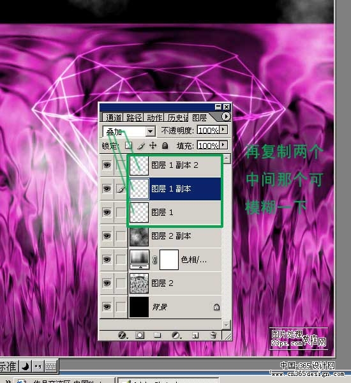The width and height of the screenshot is (351, 383).
Task: Hide the 背景 layer
Action: pyautogui.click(x=107, y=307)
